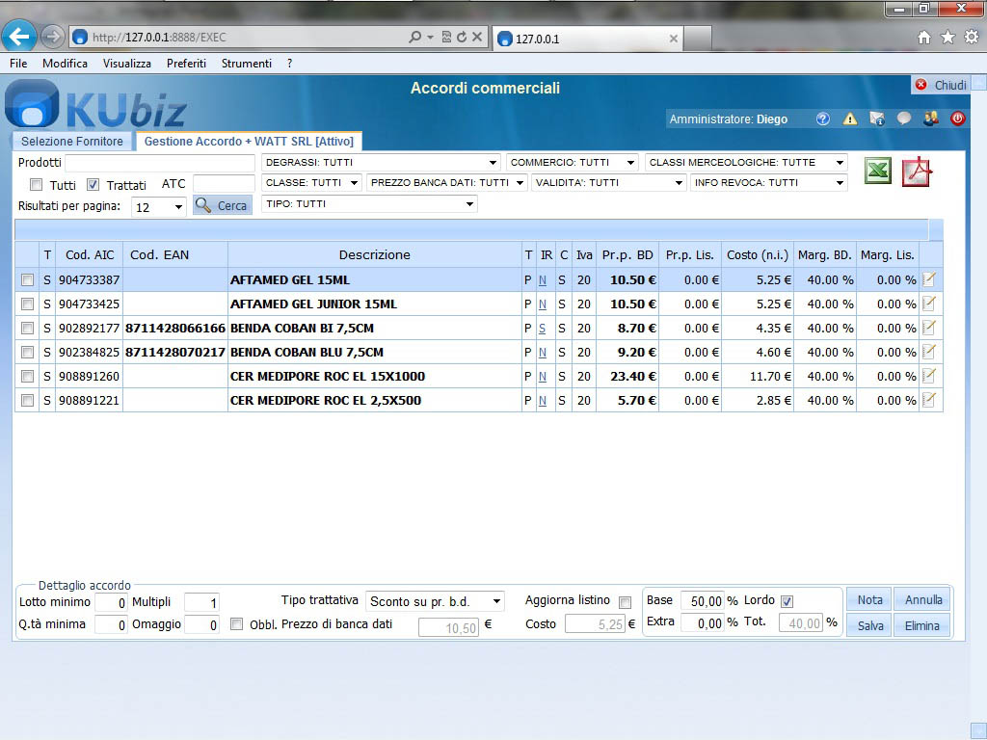Open the users icon in header

930,119
